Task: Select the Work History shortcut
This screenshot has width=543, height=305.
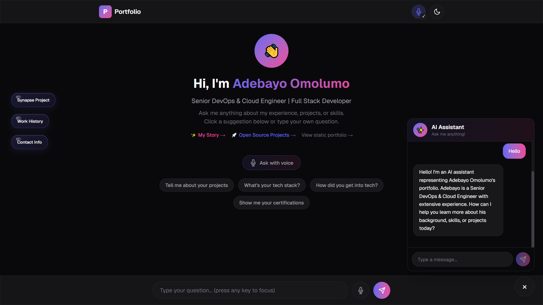Action: (30, 121)
